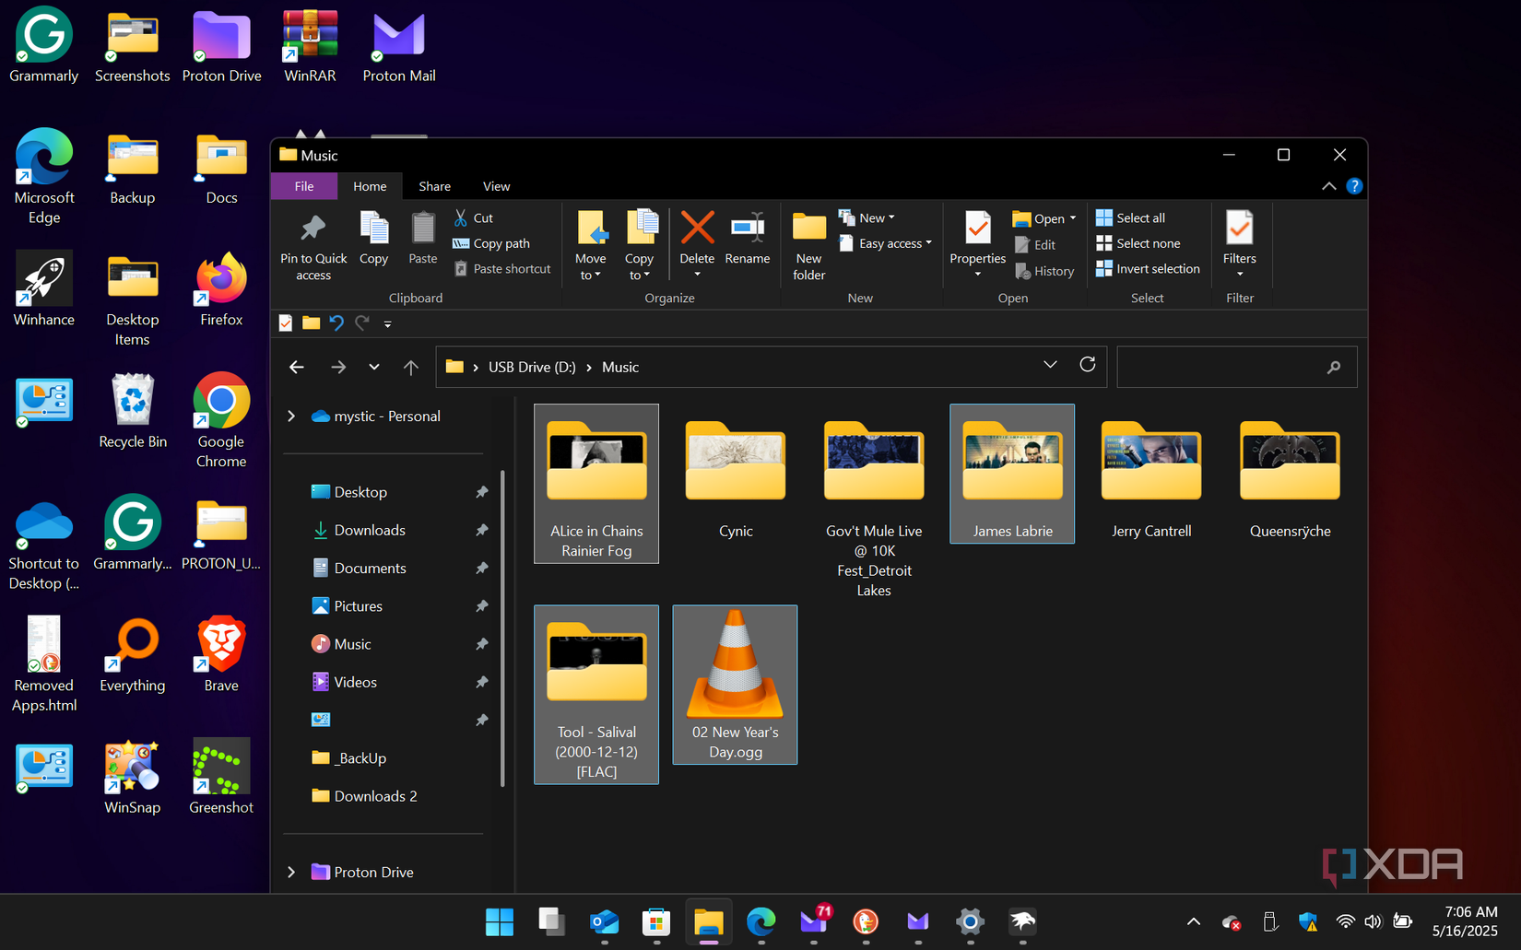Go up one folder level

[411, 367]
